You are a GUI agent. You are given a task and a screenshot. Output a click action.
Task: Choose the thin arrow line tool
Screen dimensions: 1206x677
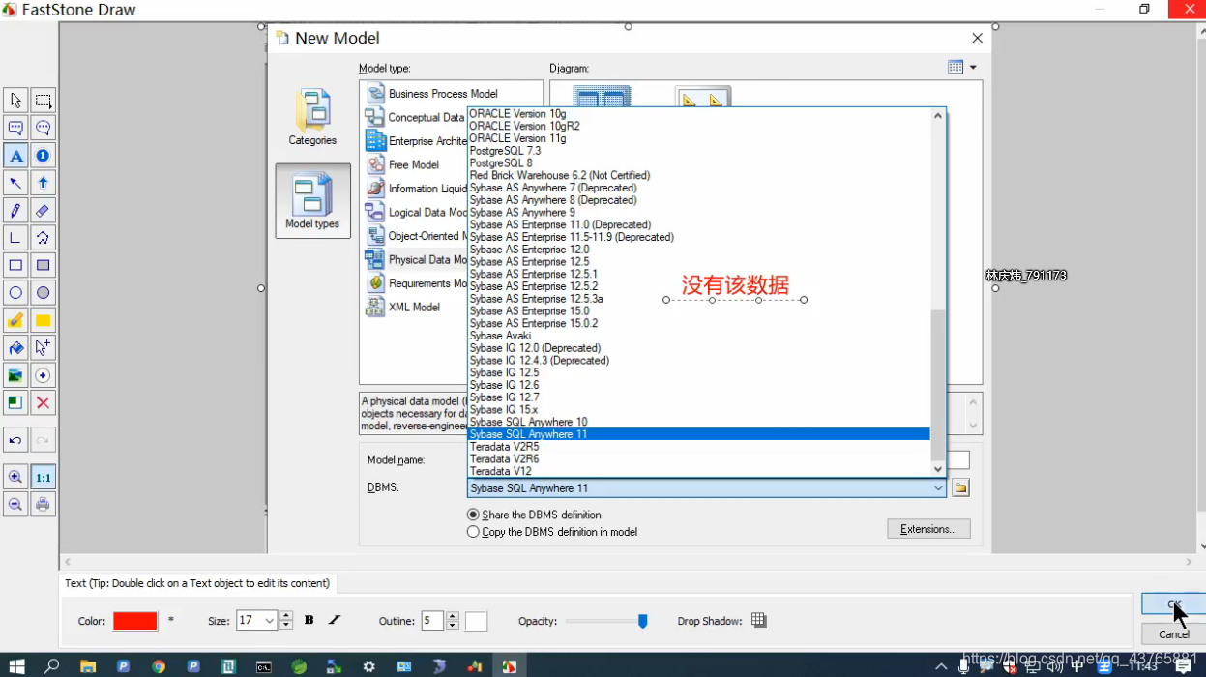(15, 183)
